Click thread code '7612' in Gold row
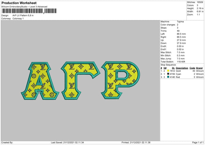205x145 pixels. tap(172, 71)
